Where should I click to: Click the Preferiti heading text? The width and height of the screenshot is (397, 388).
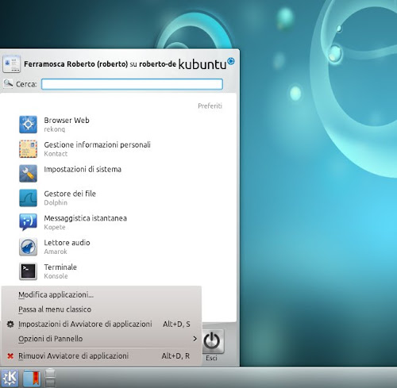(210, 106)
